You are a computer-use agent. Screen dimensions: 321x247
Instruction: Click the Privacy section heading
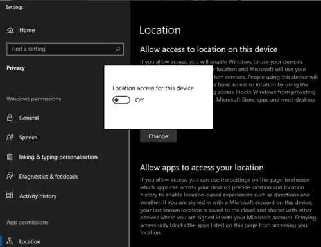click(x=15, y=68)
